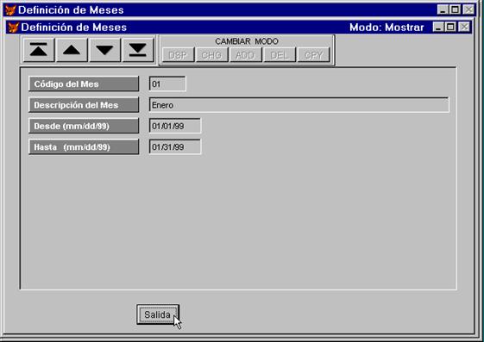Image resolution: width=484 pixels, height=342 pixels.
Task: Move to next record with down arrow
Action: 104,50
